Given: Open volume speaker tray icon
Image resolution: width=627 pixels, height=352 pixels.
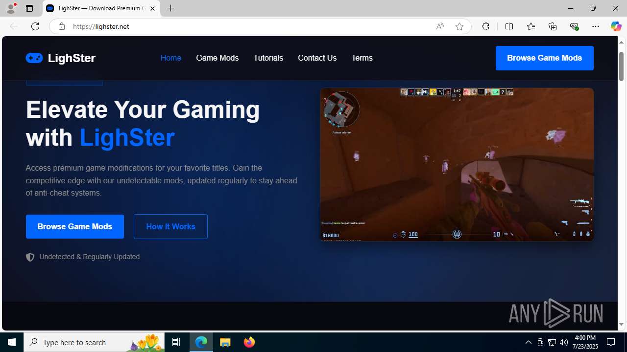Looking at the screenshot, I should point(564,342).
